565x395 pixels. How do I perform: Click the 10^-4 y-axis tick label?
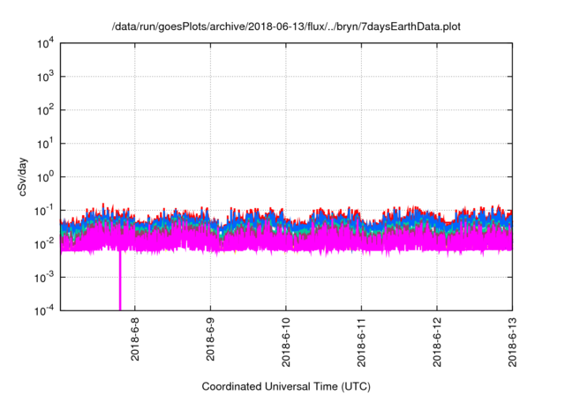click(x=45, y=310)
